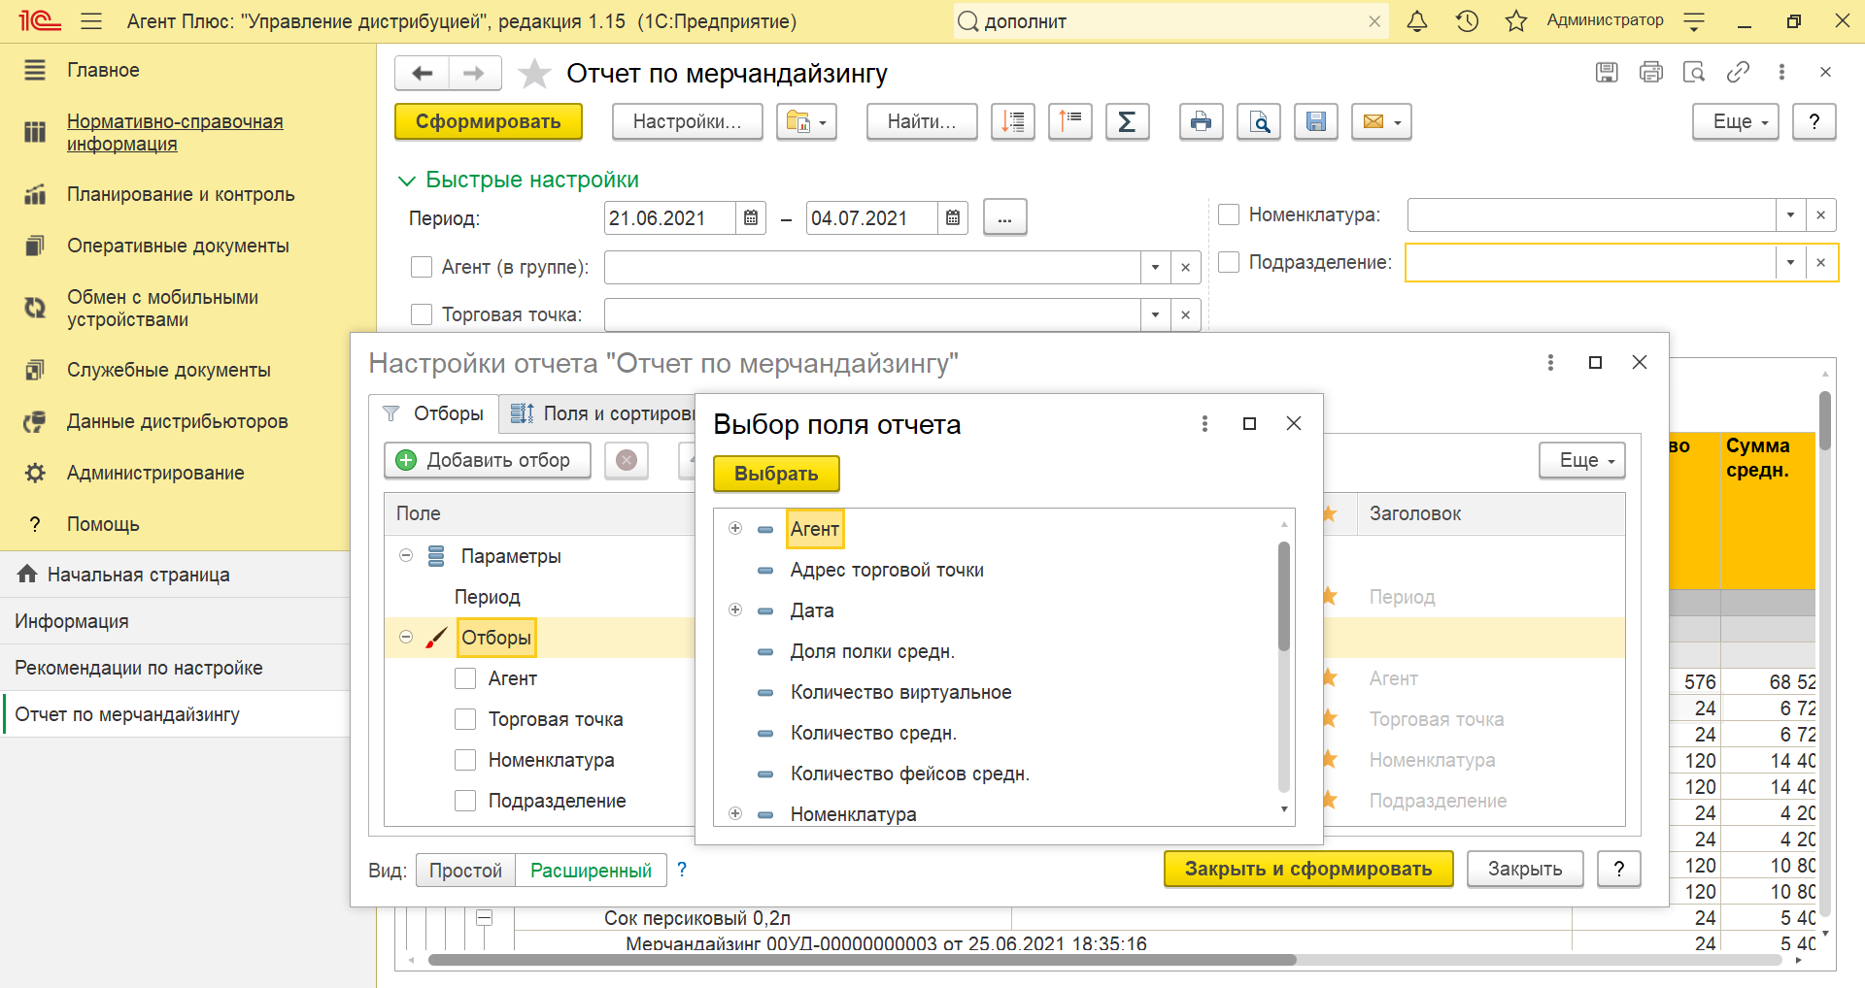The width and height of the screenshot is (1865, 988).
Task: Click Выбрать in field selection dialog
Action: (x=776, y=474)
